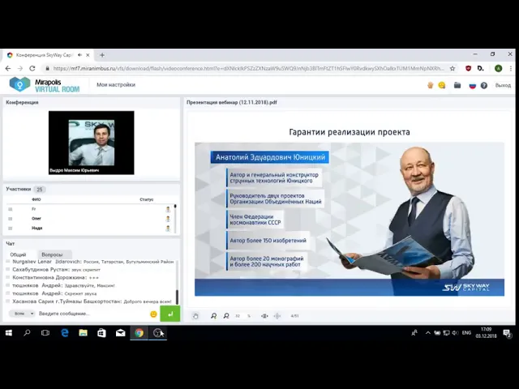This screenshot has width=519, height=389.
Task: Click the status icon for participant Олег
Action: tap(168, 219)
